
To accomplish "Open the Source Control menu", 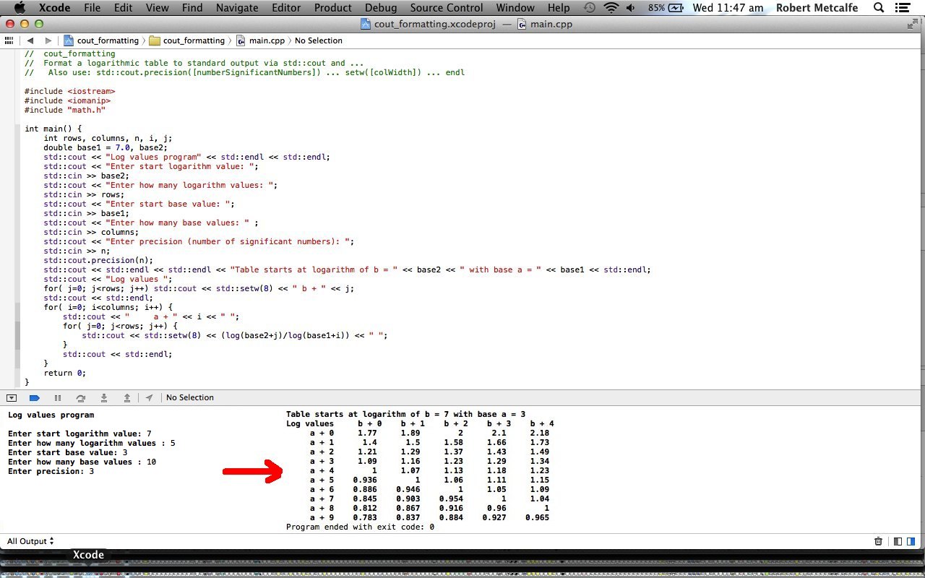I will click(446, 8).
